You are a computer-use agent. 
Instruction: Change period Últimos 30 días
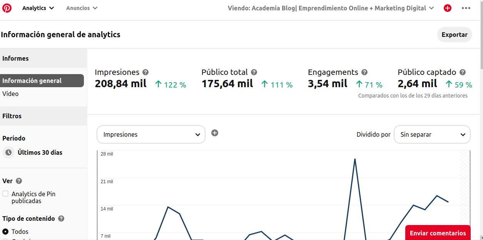click(x=40, y=152)
